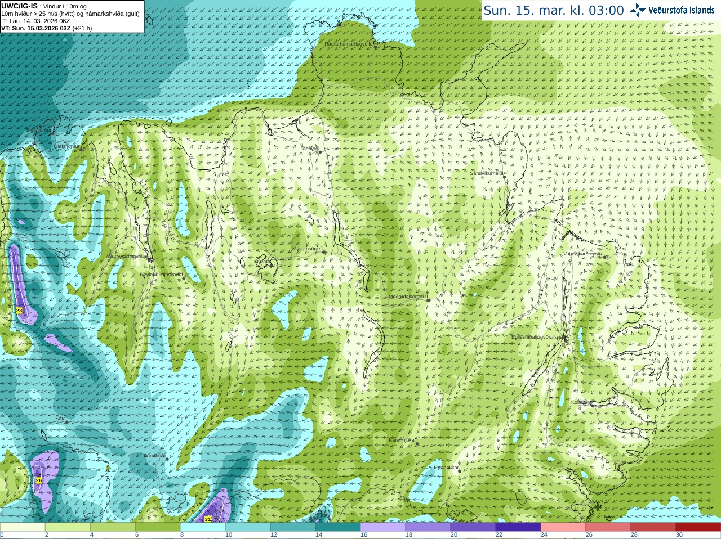Viewport: 721px width, 539px height.
Task: Click the Ólafsfjörður station label
Action: [67, 146]
